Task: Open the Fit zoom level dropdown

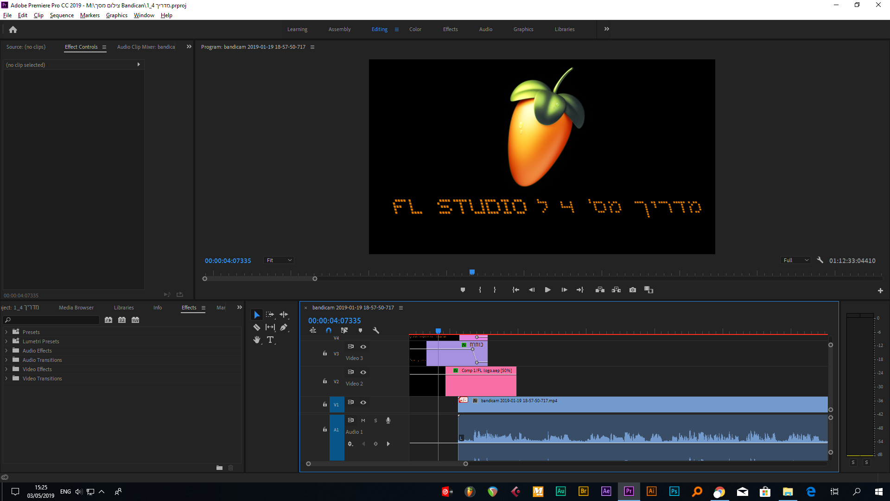Action: click(x=279, y=261)
